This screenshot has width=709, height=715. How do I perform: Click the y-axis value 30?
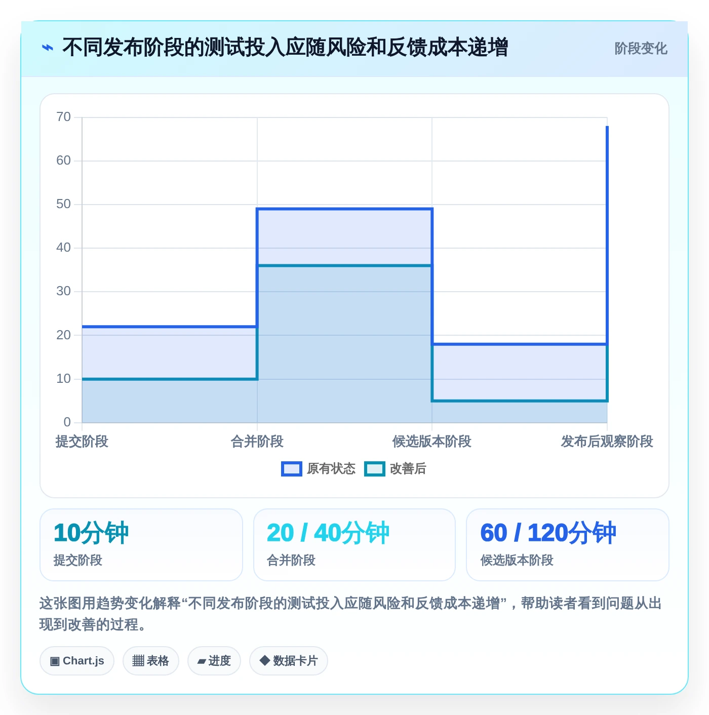click(x=64, y=291)
